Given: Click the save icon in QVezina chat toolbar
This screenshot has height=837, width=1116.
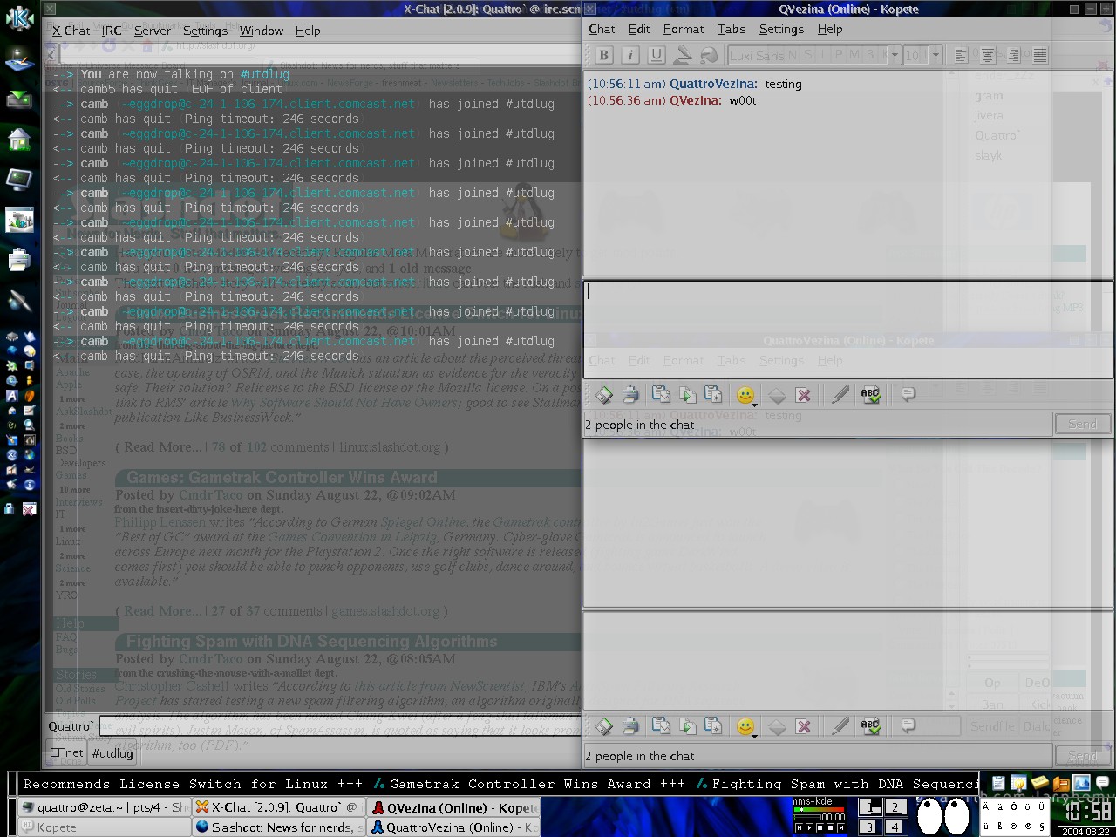Looking at the screenshot, I should [x=604, y=395].
